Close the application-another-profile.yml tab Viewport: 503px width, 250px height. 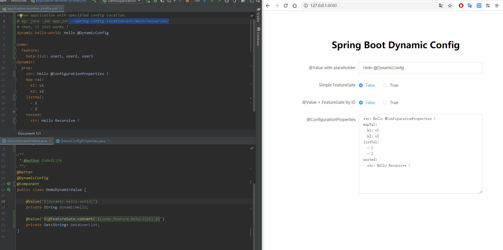[61, 9]
